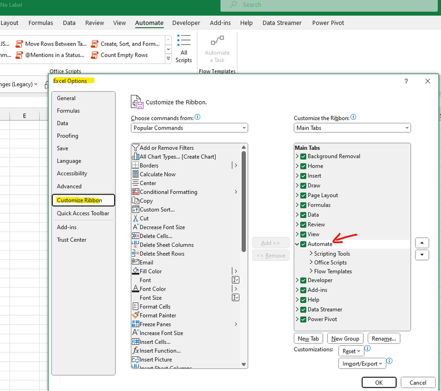Move selected tab up with arrow button

click(422, 243)
